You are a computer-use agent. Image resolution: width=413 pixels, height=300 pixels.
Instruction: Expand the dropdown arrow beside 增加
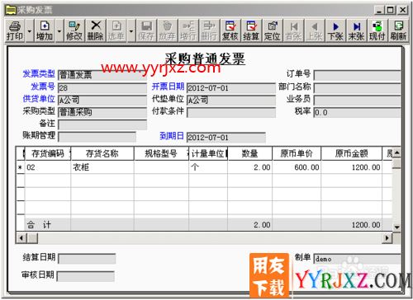click(x=59, y=30)
